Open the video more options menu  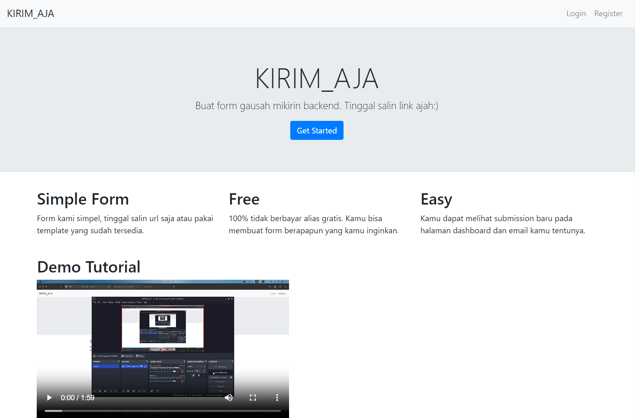click(x=277, y=397)
